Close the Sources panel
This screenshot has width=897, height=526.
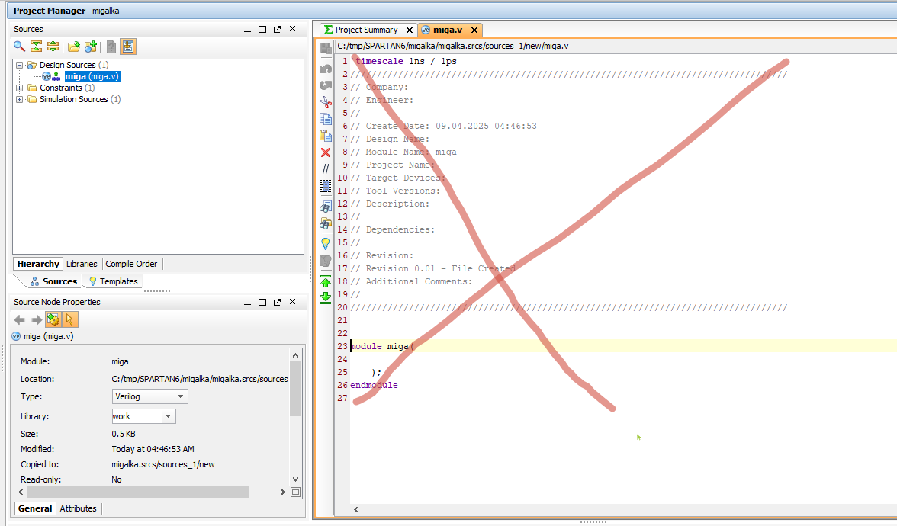pyautogui.click(x=292, y=29)
